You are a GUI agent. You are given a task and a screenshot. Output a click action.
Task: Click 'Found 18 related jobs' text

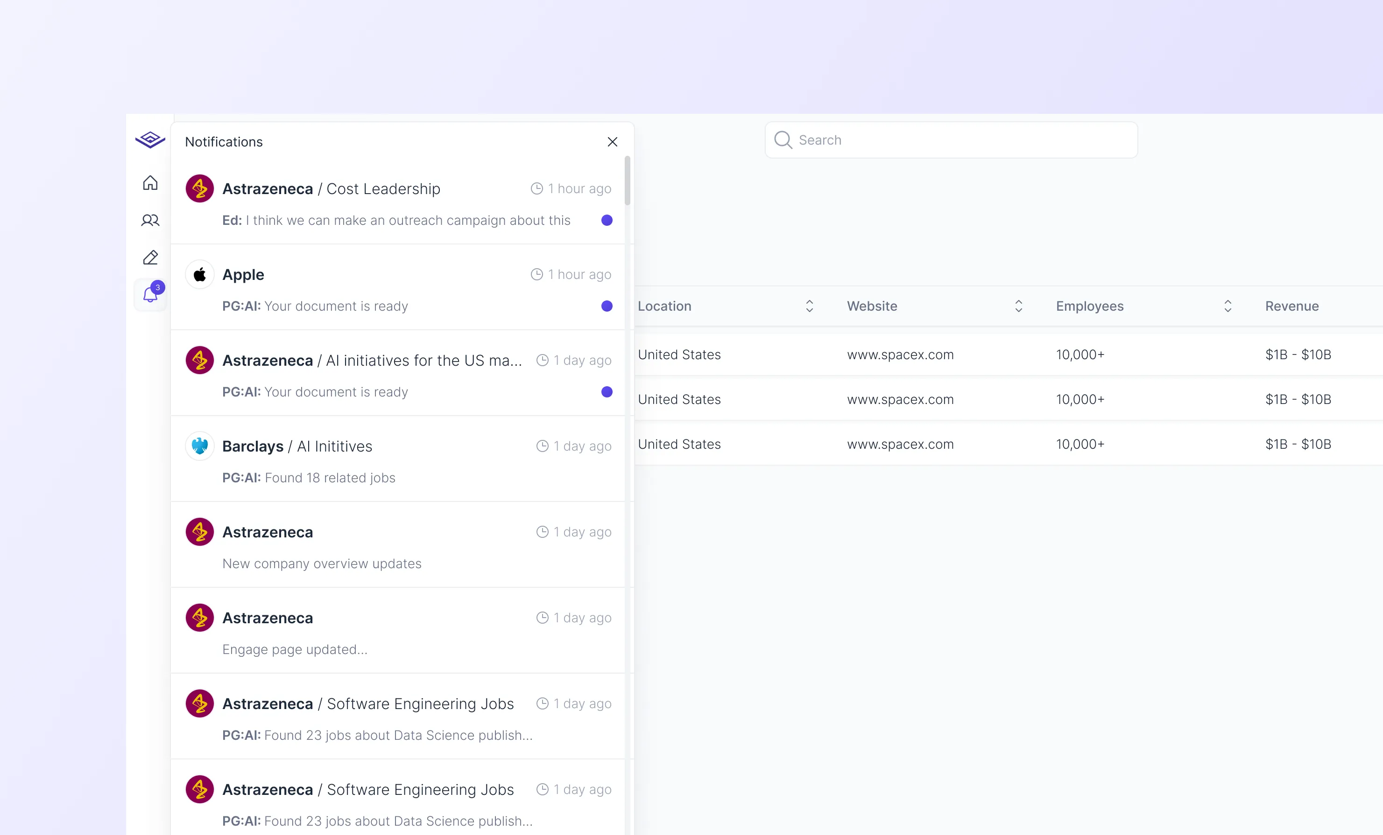pos(330,478)
